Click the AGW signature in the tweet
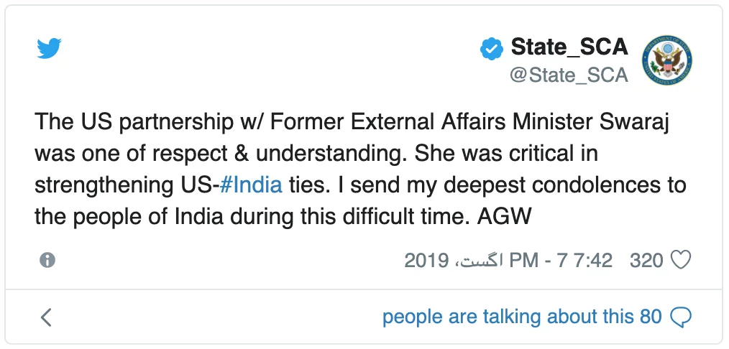Viewport: 729px width, 349px height. (504, 217)
